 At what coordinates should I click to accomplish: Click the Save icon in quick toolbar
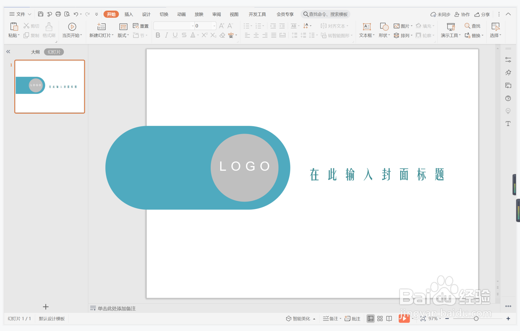tap(40, 14)
